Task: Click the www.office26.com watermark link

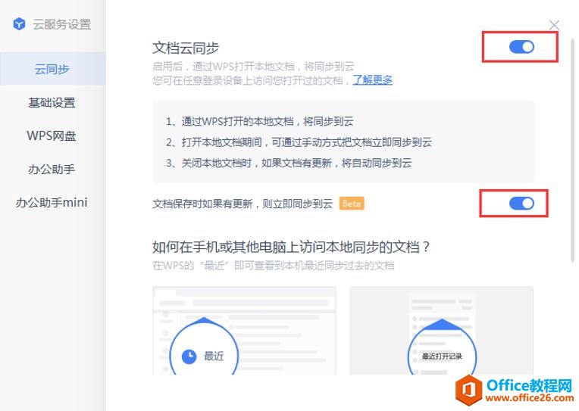Action: [x=530, y=398]
